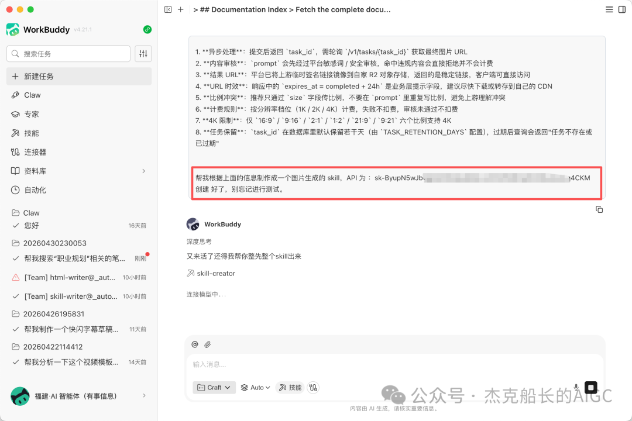
Task: Open the Craft mode dropdown
Action: [x=214, y=388]
